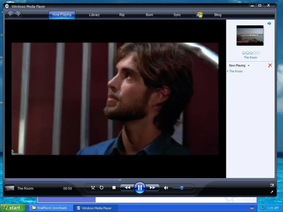Open the Bing tab
Image resolution: width=283 pixels, height=212 pixels.
tap(218, 15)
